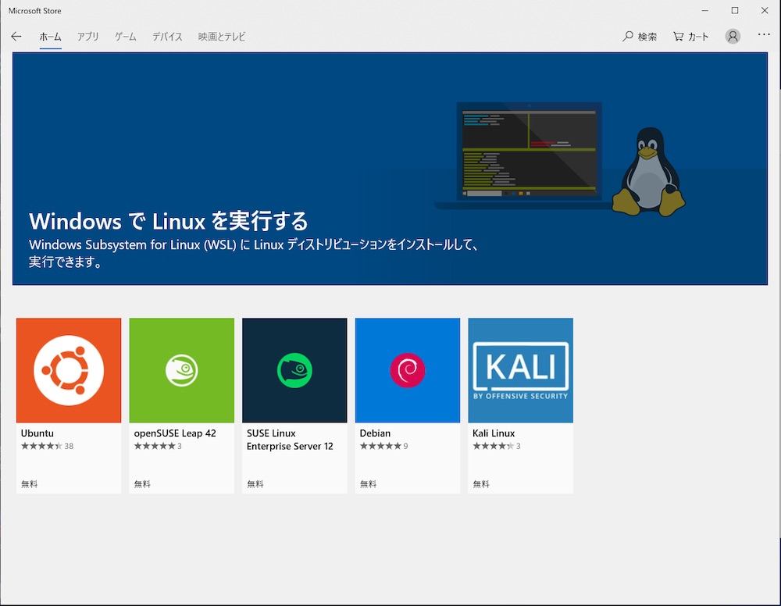Image resolution: width=781 pixels, height=606 pixels.
Task: Click the openSUSE Leap 42 chameleon tile
Action: pos(182,370)
